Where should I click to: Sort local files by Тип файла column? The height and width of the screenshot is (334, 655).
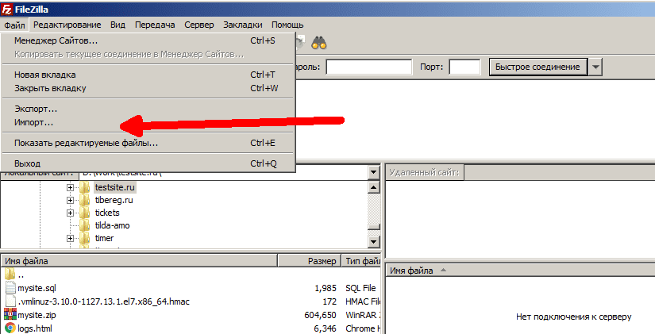pos(361,261)
